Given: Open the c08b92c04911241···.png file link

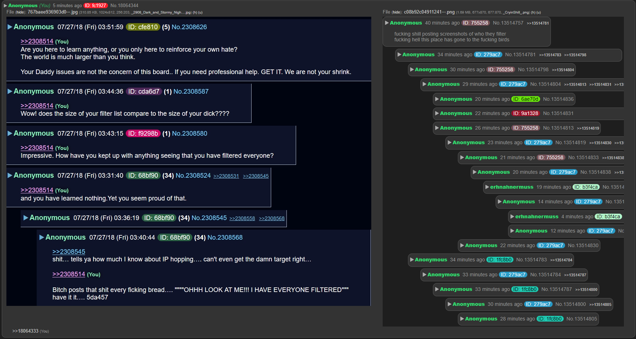Looking at the screenshot, I should click(429, 12).
